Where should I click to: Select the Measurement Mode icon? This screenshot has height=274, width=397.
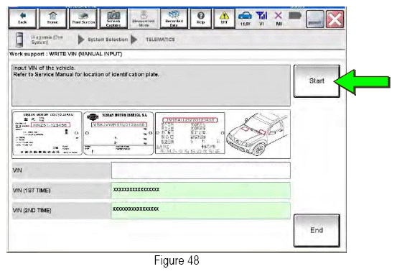pyautogui.click(x=144, y=18)
